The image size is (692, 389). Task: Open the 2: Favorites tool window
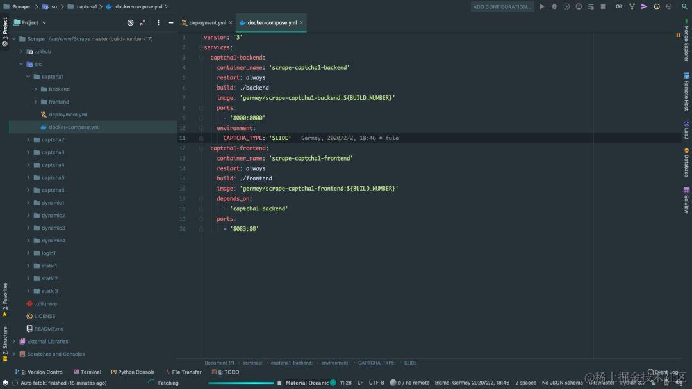[x=5, y=299]
